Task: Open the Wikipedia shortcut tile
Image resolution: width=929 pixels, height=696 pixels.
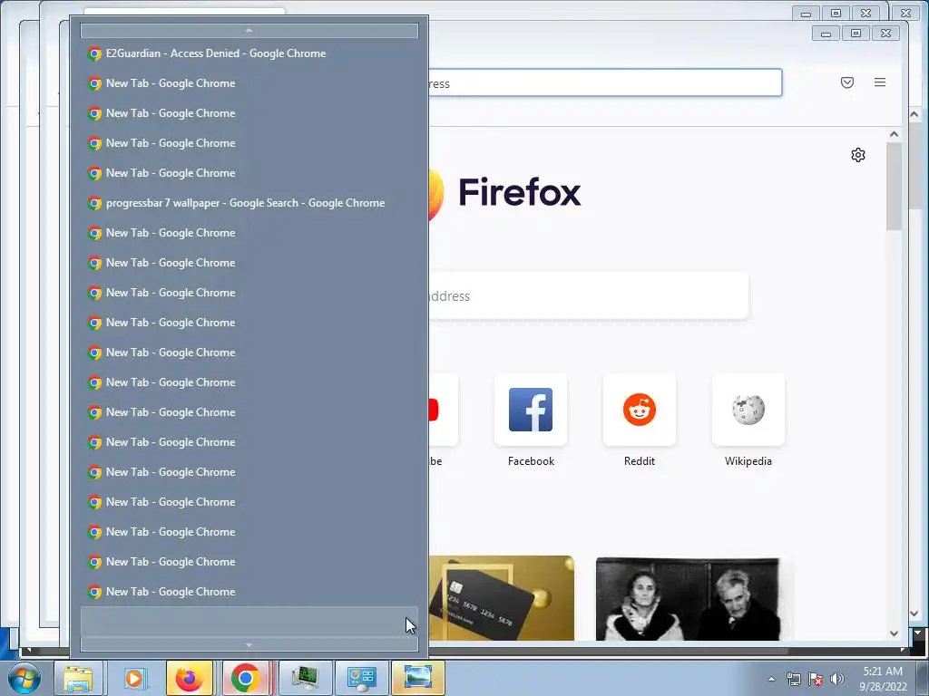Action: coord(748,410)
